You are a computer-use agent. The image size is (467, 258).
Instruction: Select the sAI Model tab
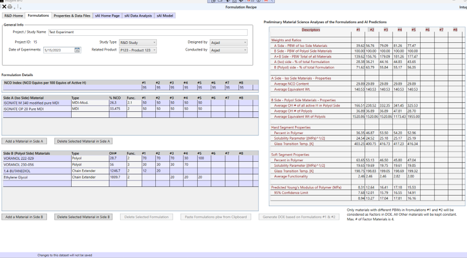click(x=165, y=16)
